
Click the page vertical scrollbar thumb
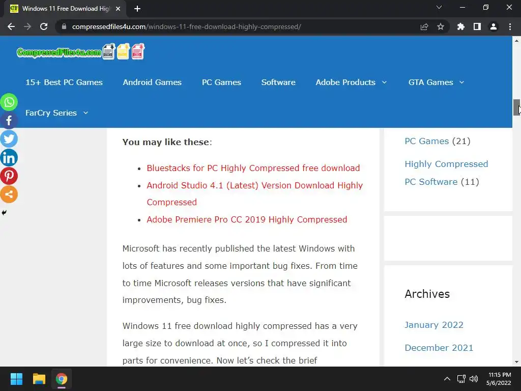[x=517, y=107]
